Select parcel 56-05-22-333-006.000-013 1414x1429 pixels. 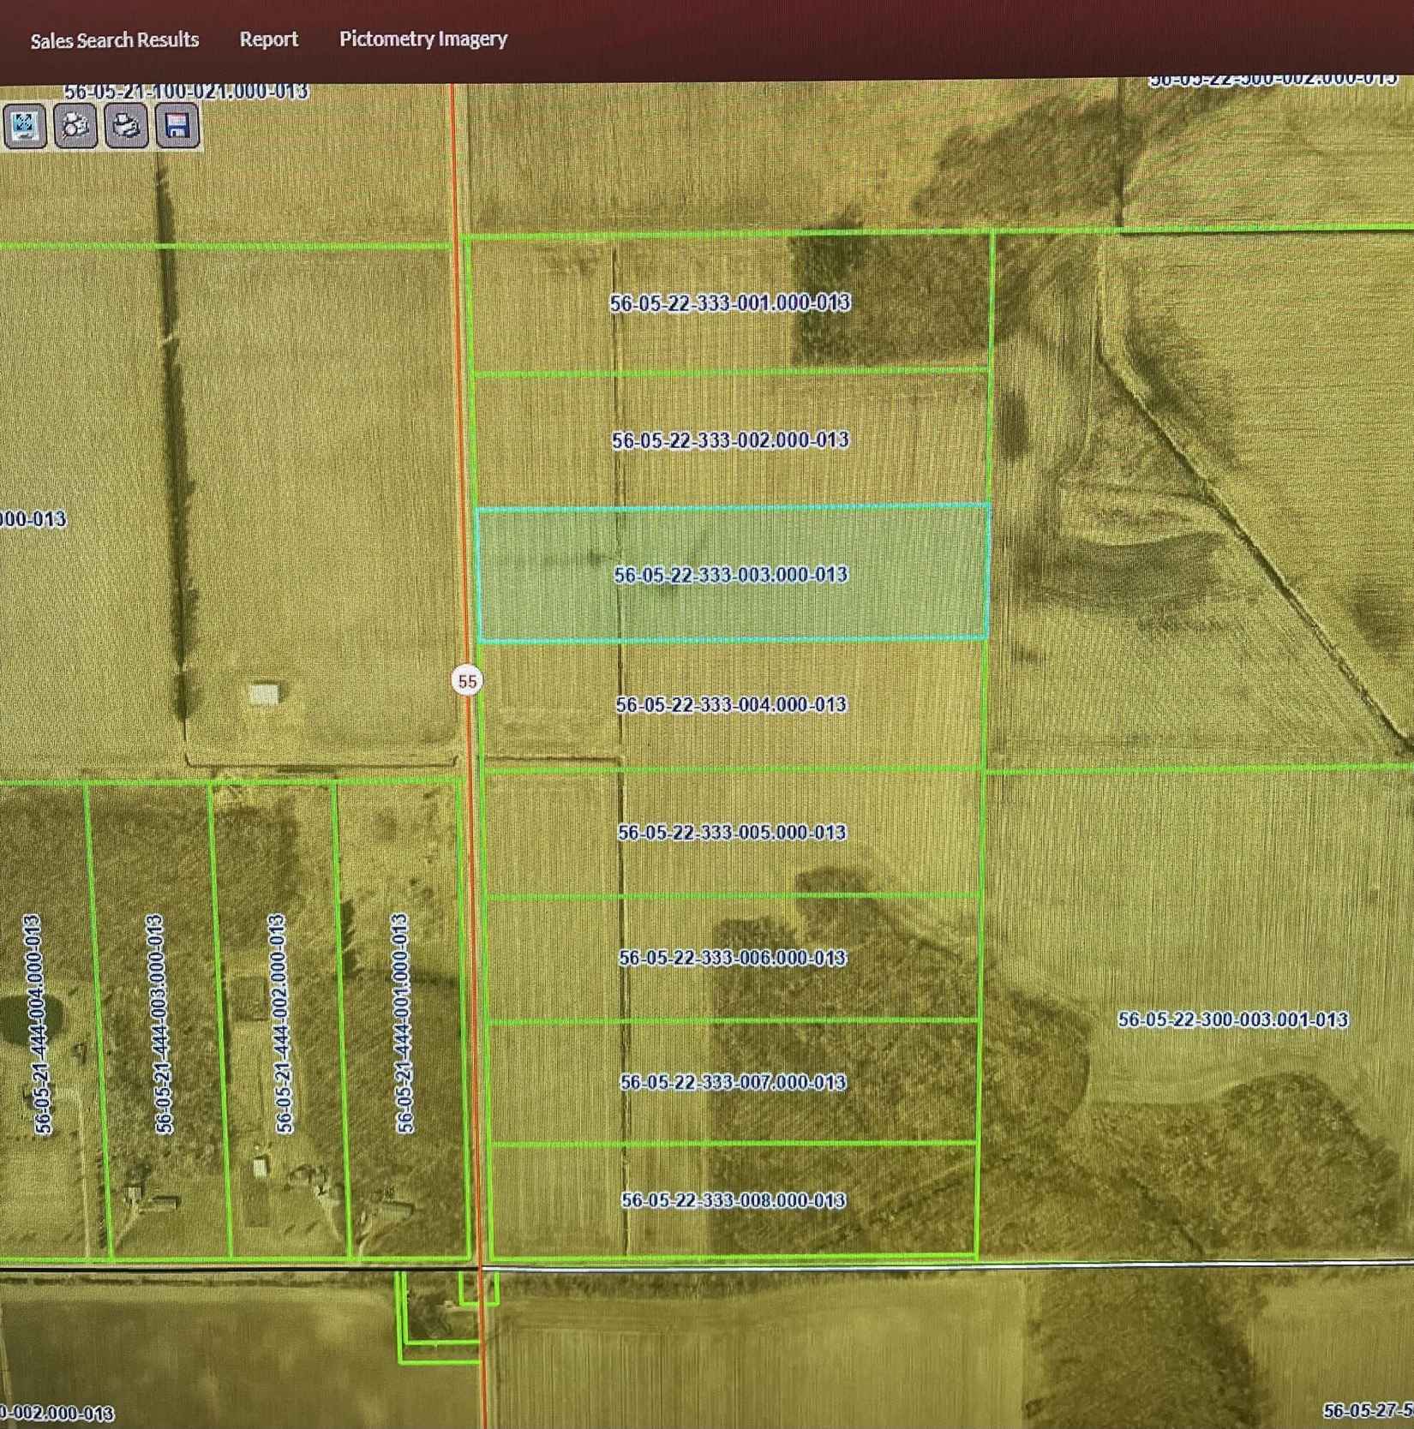733,957
